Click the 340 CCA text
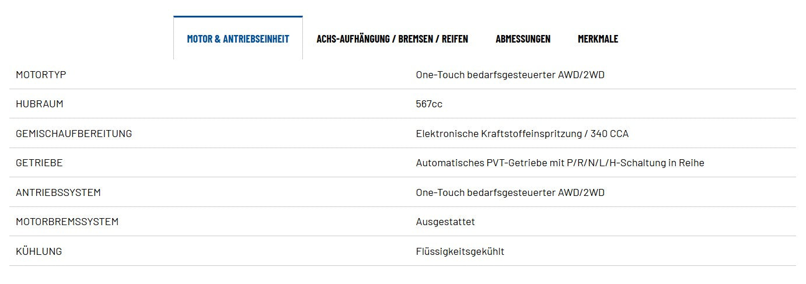Image resolution: width=806 pixels, height=284 pixels. tap(609, 134)
